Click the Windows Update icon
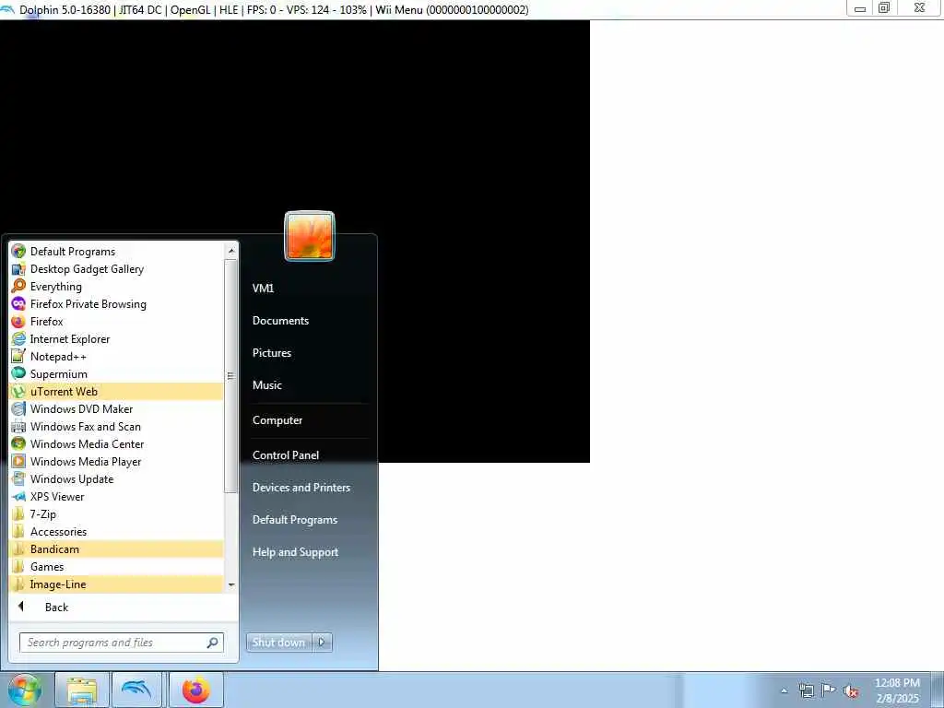This screenshot has height=708, width=944. 18,478
